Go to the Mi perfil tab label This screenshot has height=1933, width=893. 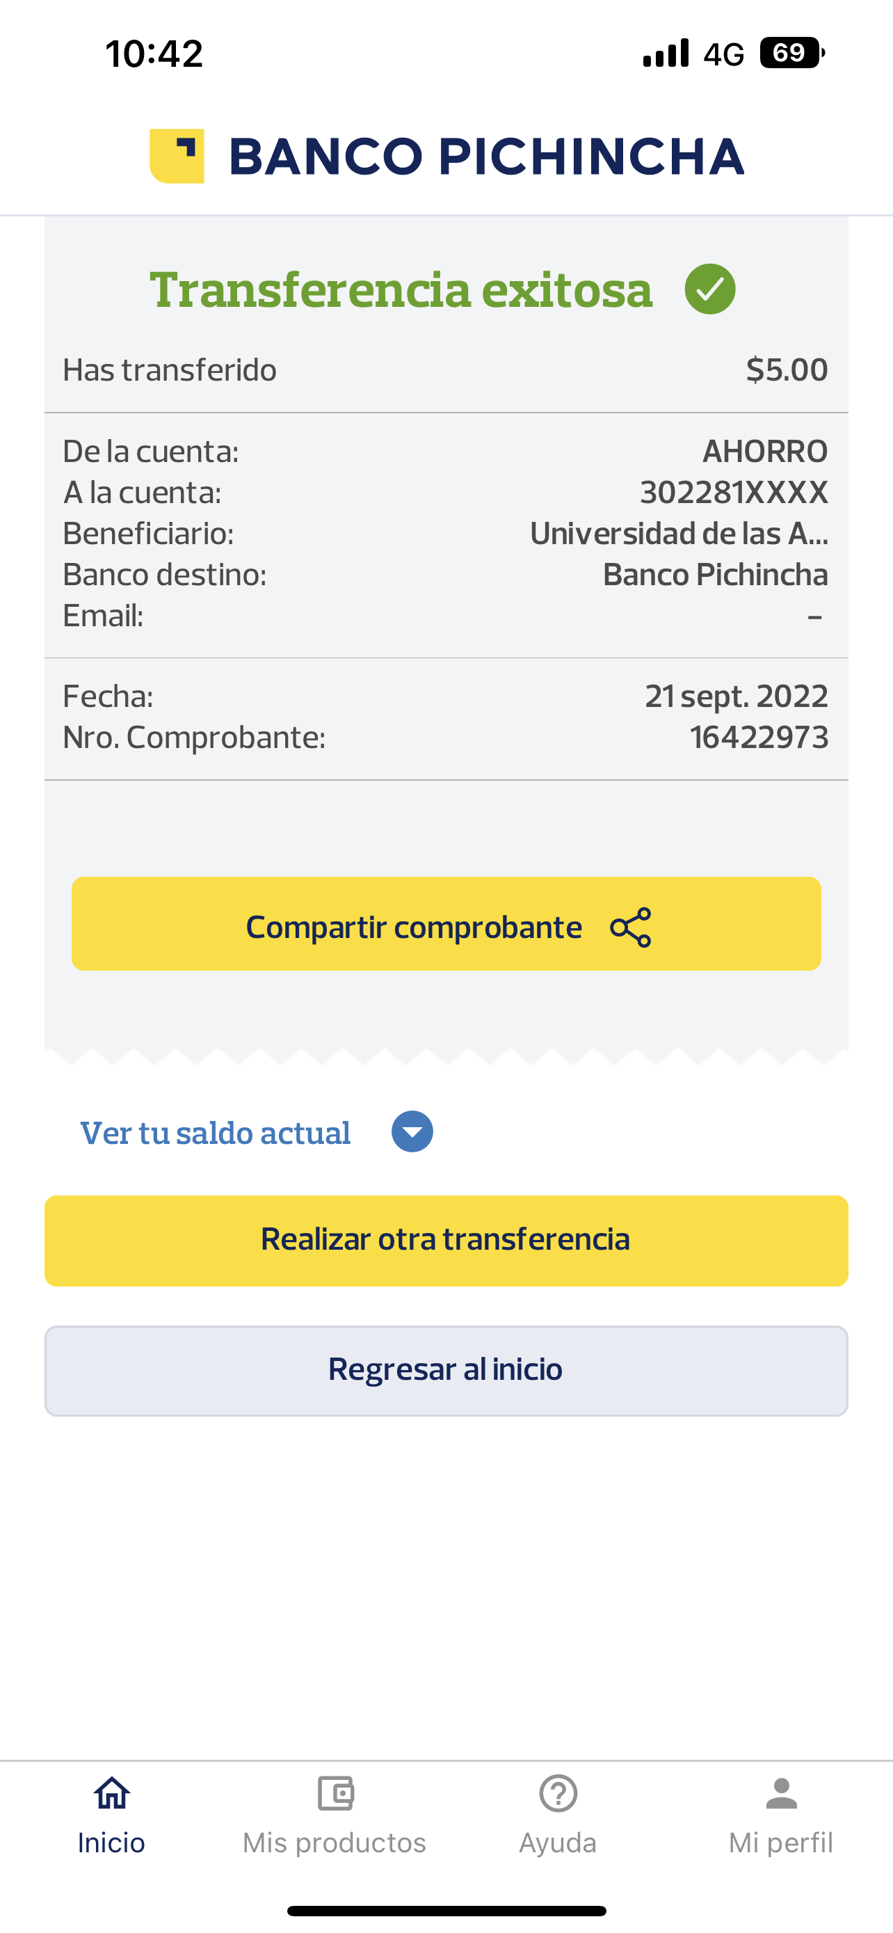point(780,1843)
